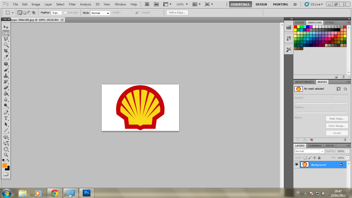Open the Filter menu

(72, 4)
